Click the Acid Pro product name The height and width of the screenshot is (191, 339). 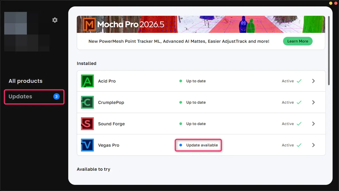tap(107, 81)
